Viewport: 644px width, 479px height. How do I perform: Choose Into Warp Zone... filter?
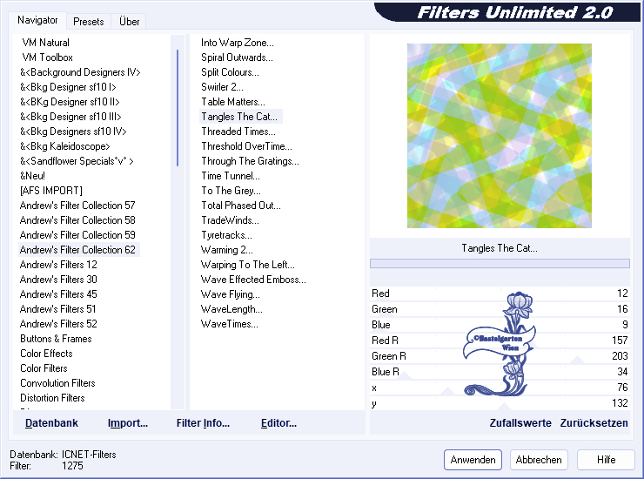pyautogui.click(x=238, y=43)
